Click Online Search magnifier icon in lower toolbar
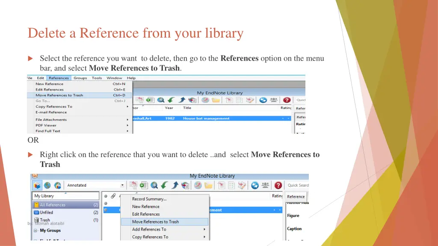 click(154, 185)
